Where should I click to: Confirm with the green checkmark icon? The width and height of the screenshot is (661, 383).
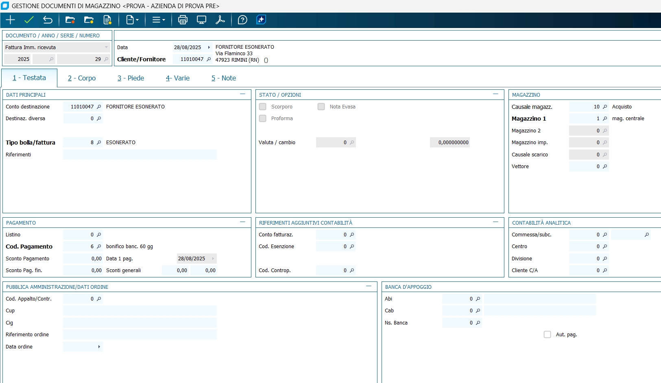click(x=29, y=20)
